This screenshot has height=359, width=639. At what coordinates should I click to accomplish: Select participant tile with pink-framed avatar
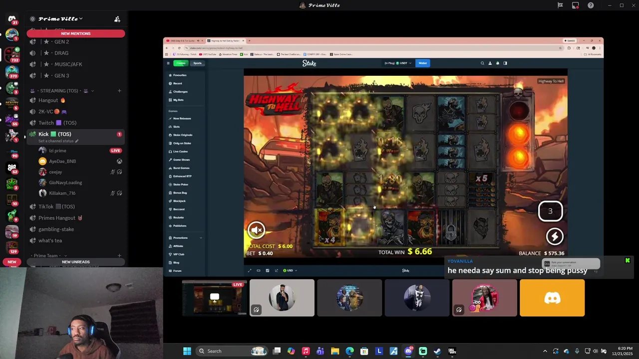(x=484, y=298)
